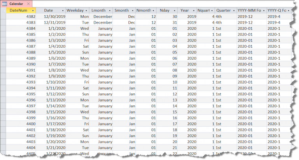Open the Lmonth column dropdown arrow
Image resolution: width=299 pixels, height=160 pixels.
(x=110, y=10)
